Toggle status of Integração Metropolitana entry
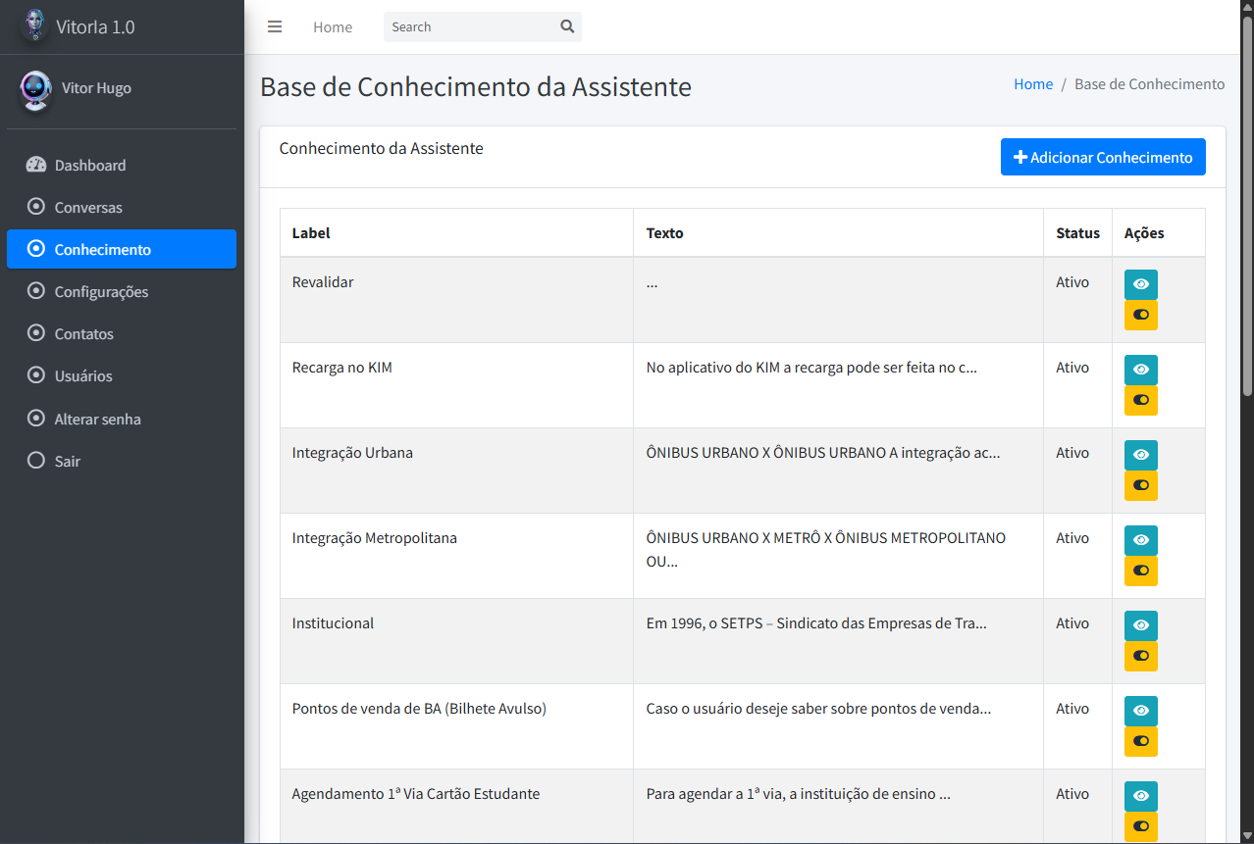Viewport: 1254px width, 844px height. [1140, 571]
